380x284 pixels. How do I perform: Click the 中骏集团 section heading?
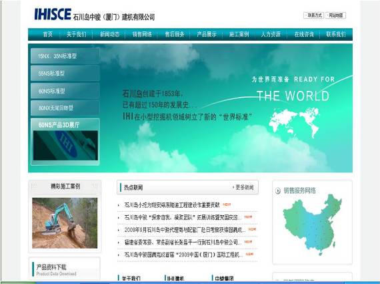coord(224,278)
